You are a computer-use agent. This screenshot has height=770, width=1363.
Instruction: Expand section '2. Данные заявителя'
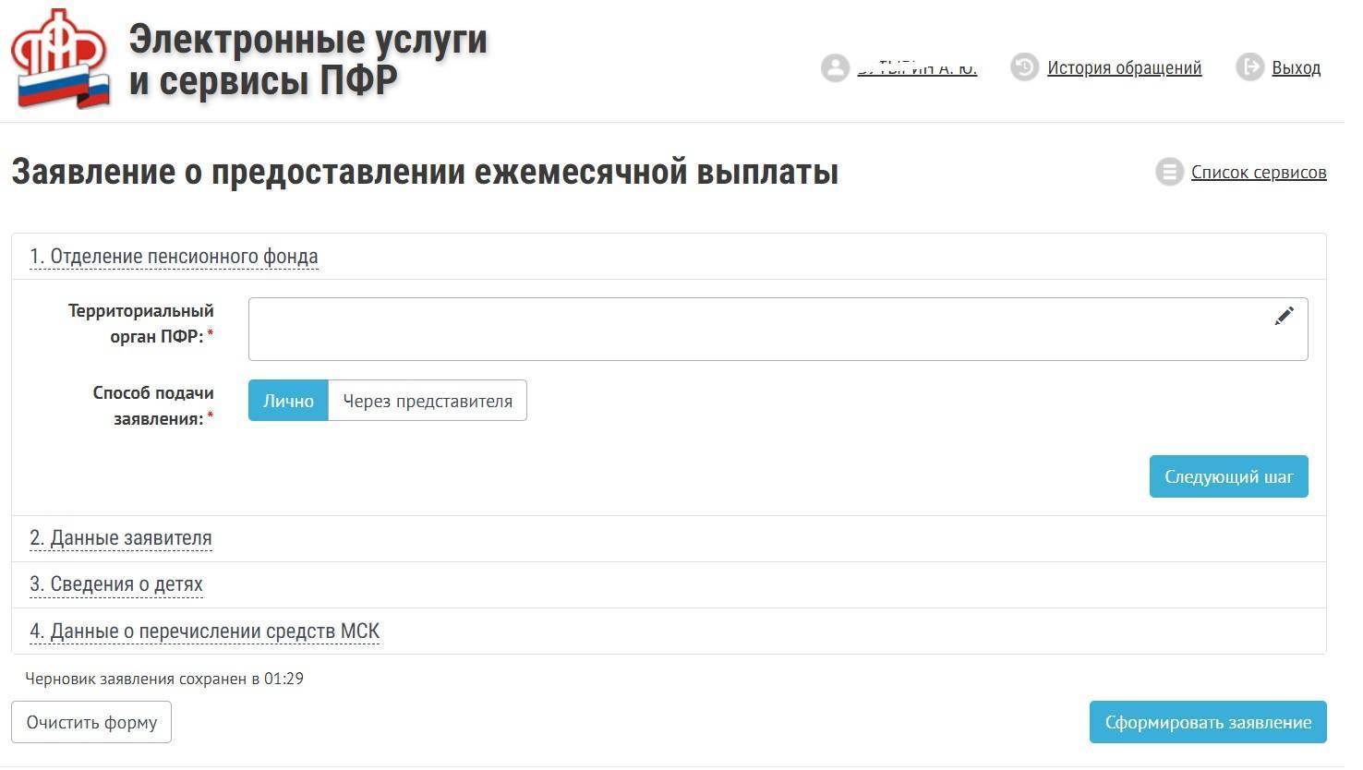tap(121, 537)
